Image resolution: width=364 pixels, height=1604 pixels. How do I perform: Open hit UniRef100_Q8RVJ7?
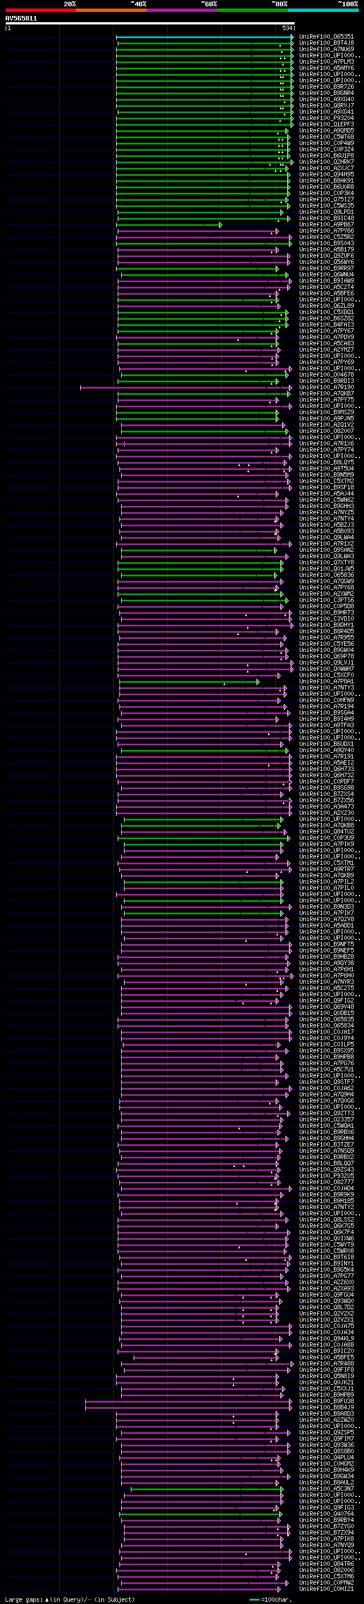pyautogui.click(x=326, y=106)
